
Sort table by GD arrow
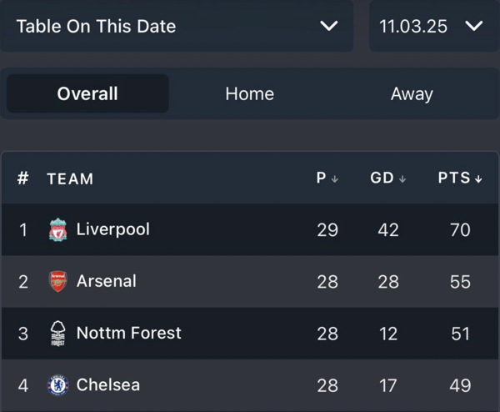pyautogui.click(x=402, y=179)
